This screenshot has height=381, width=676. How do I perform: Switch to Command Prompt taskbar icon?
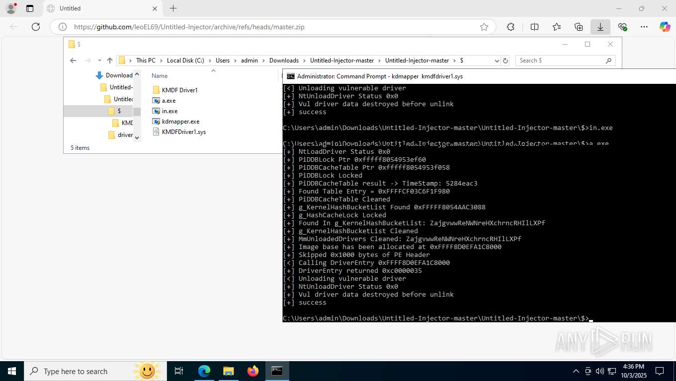coord(277,371)
